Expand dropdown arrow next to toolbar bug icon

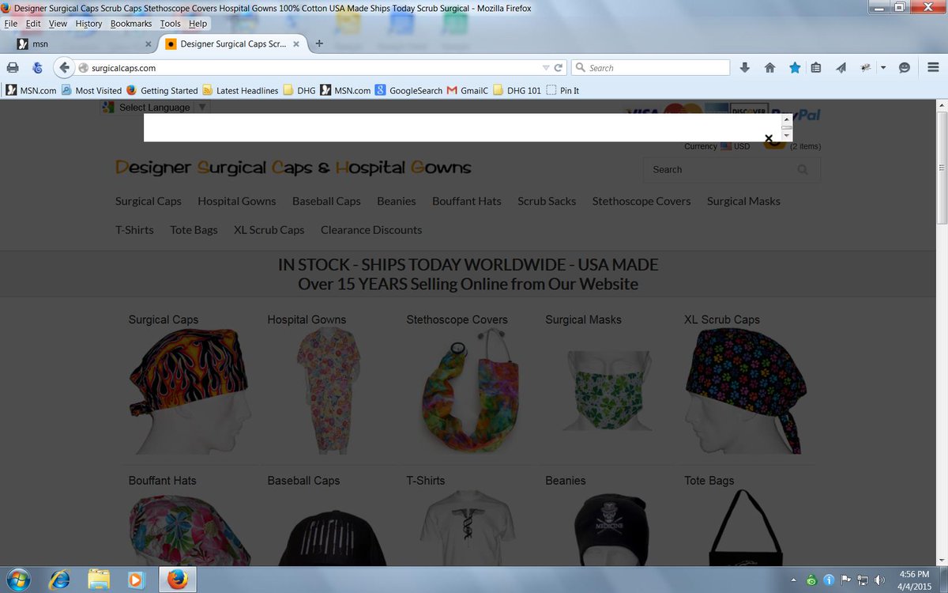[883, 68]
